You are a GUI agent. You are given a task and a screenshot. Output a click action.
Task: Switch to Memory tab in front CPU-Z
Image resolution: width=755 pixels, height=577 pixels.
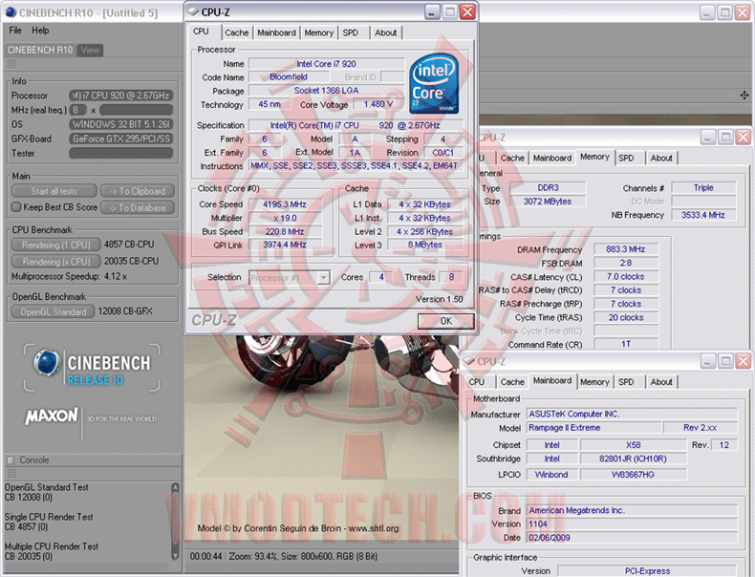pyautogui.click(x=319, y=32)
